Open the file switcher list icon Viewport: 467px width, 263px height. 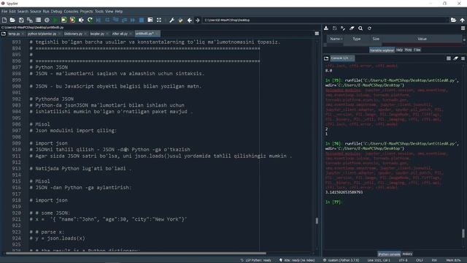tap(38, 20)
